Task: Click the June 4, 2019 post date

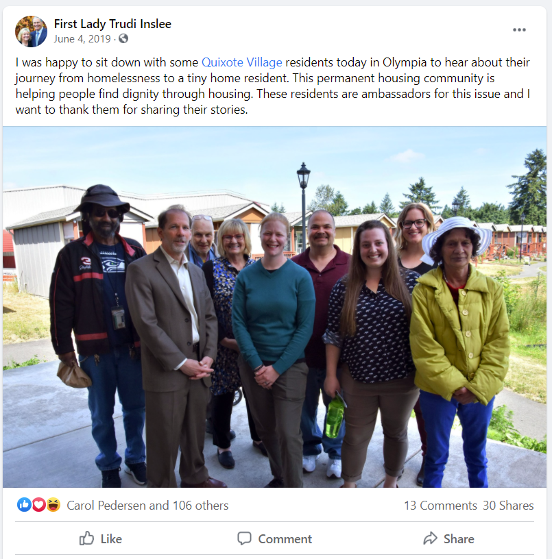Action: (82, 38)
